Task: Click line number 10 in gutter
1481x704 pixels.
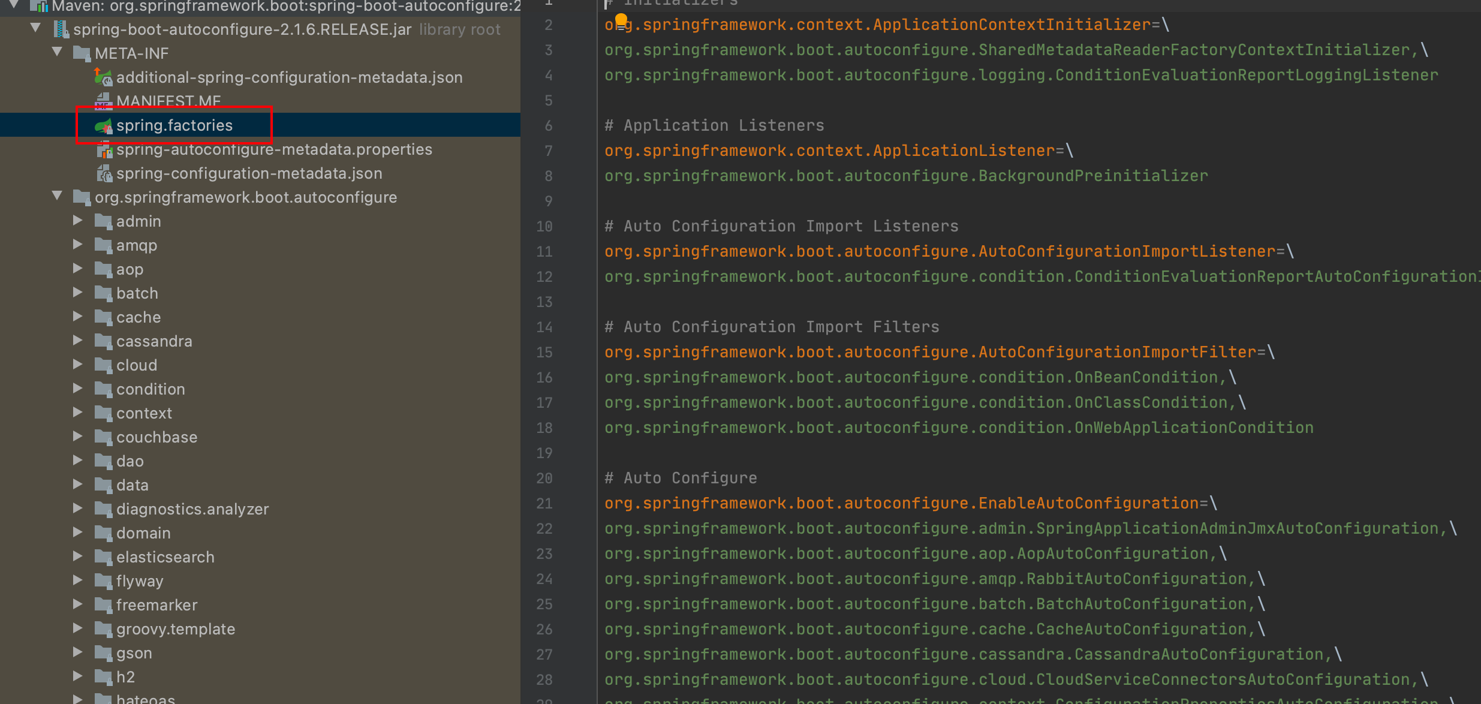Action: tap(544, 226)
